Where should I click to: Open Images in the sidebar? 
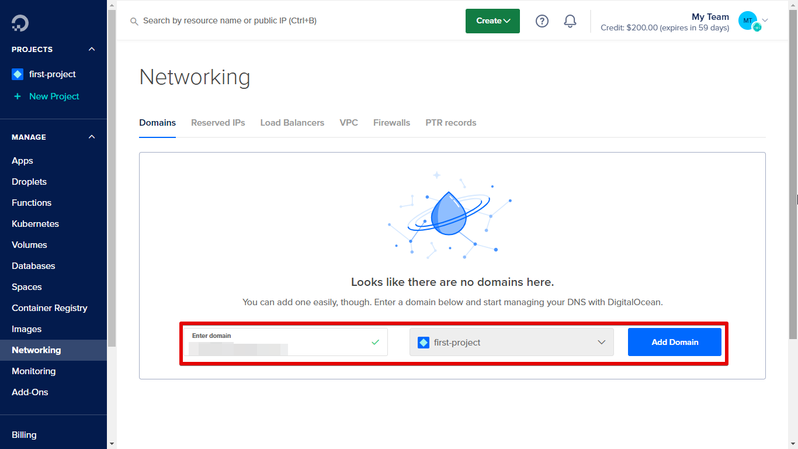(x=26, y=329)
